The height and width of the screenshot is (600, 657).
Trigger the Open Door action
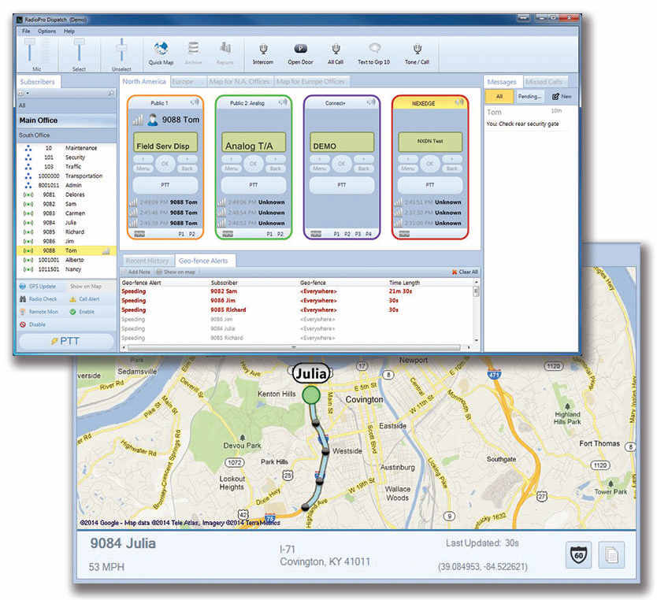(300, 54)
